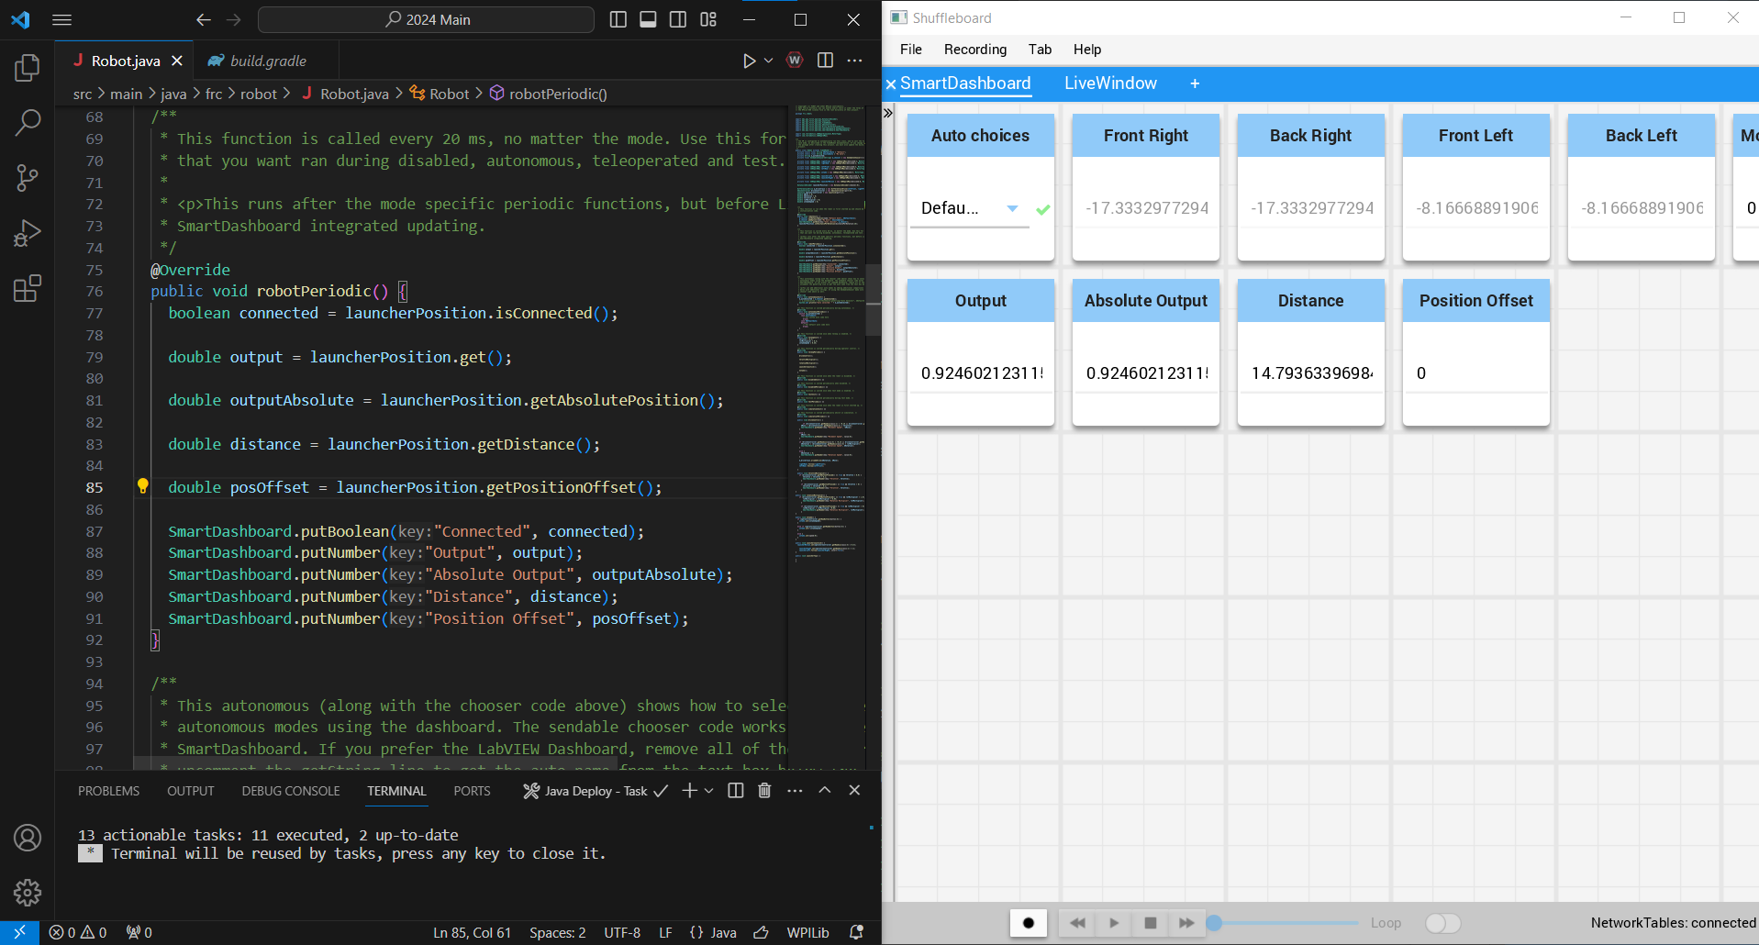Screen dimensions: 1759x945
Task: Open the customize layout icon
Action: pos(708,19)
